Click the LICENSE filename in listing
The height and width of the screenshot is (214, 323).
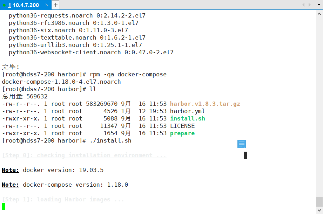(x=182, y=126)
